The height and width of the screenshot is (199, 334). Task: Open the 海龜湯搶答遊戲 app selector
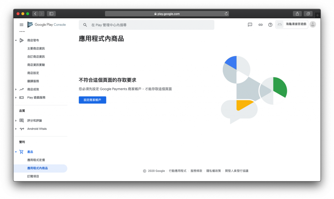point(292,24)
